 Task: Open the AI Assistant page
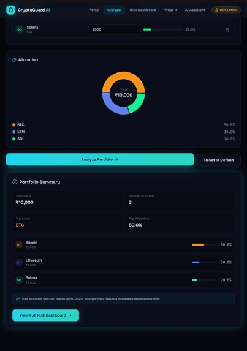point(195,10)
